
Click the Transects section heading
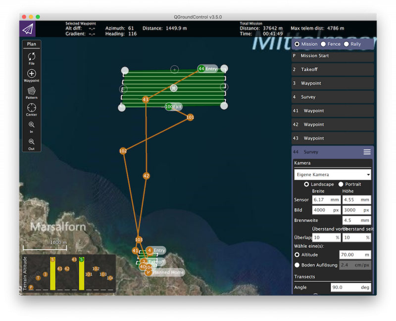[x=304, y=276]
